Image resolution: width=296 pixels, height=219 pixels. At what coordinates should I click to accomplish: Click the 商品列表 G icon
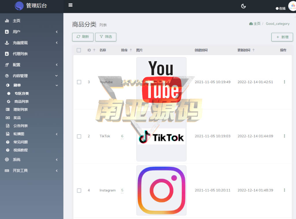tap(8, 101)
